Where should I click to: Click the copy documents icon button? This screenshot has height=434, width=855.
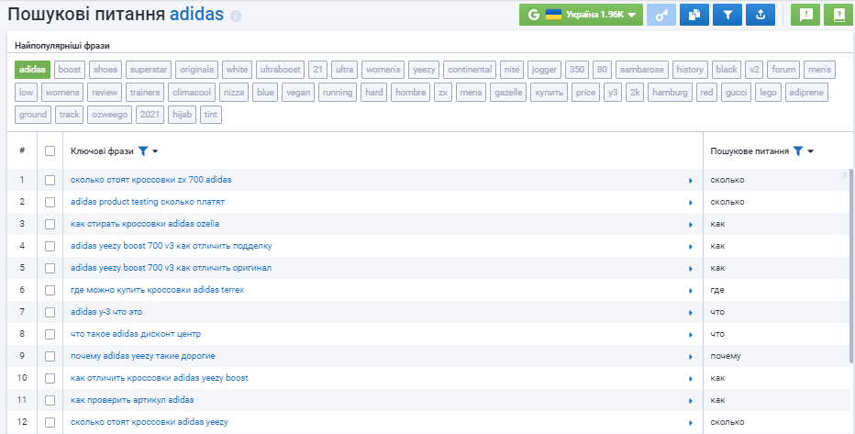pos(694,15)
